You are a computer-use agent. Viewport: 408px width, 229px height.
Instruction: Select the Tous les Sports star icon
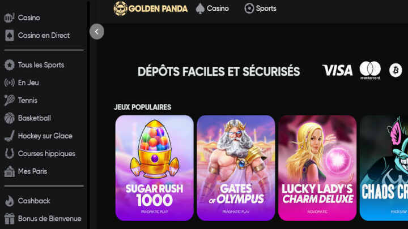click(x=10, y=65)
